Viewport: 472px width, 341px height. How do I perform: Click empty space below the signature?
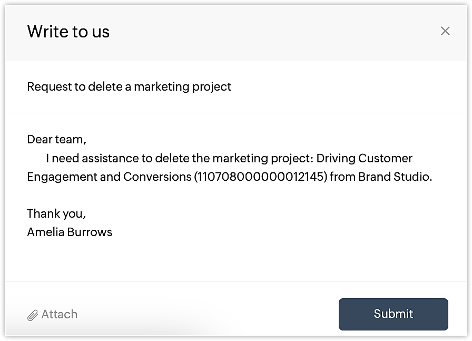coord(235,259)
